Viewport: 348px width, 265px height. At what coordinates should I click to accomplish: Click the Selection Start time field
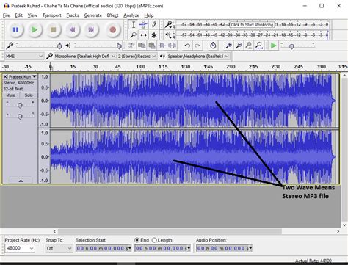coord(104,248)
